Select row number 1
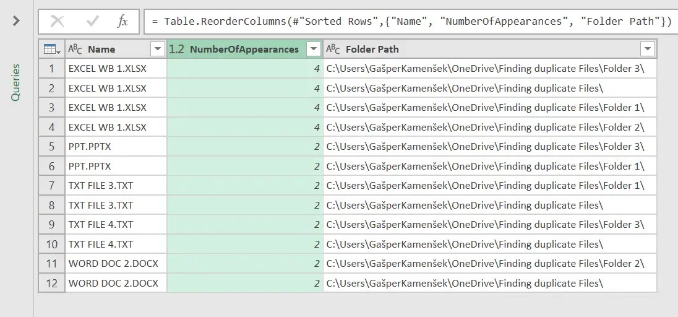This screenshot has height=317, width=678. click(52, 69)
